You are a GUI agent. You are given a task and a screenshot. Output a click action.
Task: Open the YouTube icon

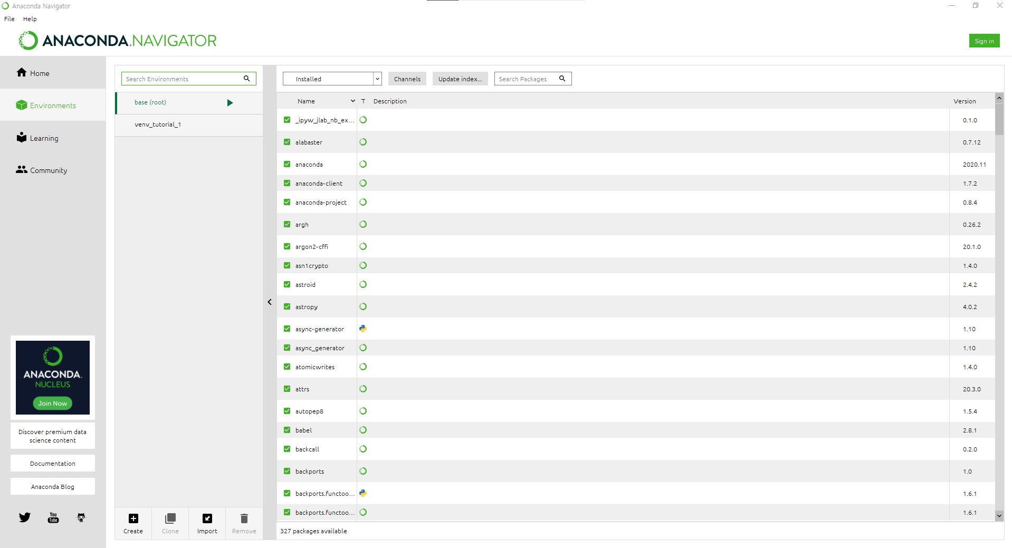(53, 517)
